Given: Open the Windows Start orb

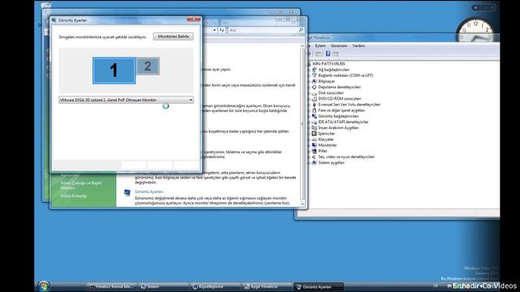Looking at the screenshot, I should 43,286.
